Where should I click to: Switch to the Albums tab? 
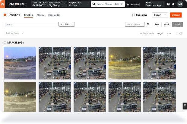[x=40, y=15]
